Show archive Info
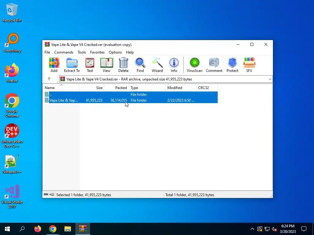The image size is (314, 235). point(174,65)
